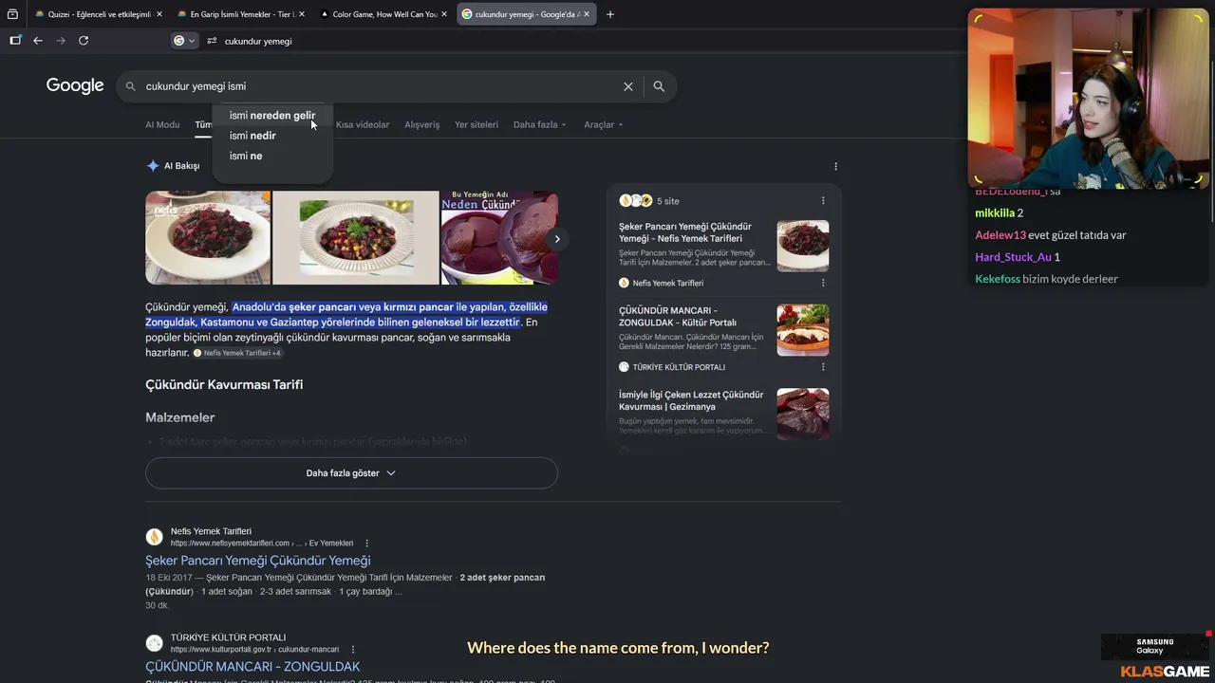The width and height of the screenshot is (1215, 683).
Task: Select the Kısa videolar tab
Action: (x=363, y=125)
